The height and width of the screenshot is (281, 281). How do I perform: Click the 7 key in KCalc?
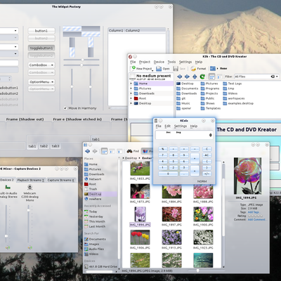click(x=163, y=155)
